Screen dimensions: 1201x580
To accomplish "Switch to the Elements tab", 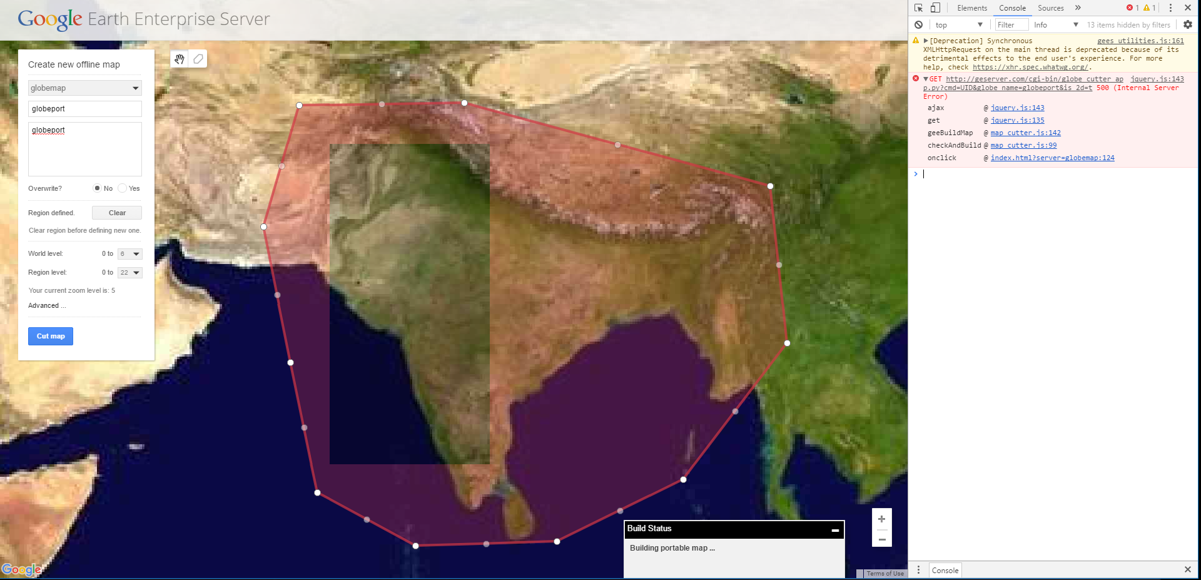I will (x=971, y=8).
